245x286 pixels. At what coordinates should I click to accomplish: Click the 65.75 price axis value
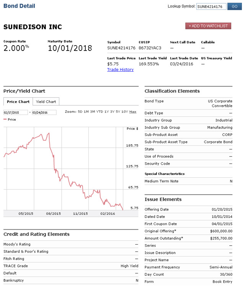pos(133,187)
